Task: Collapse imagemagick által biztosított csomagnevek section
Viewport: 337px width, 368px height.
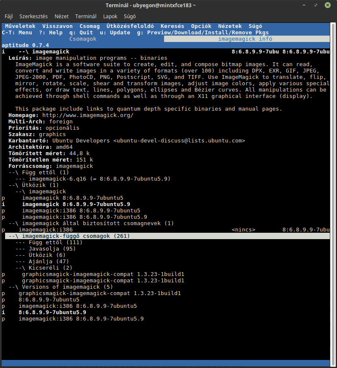Action: tap(91, 223)
